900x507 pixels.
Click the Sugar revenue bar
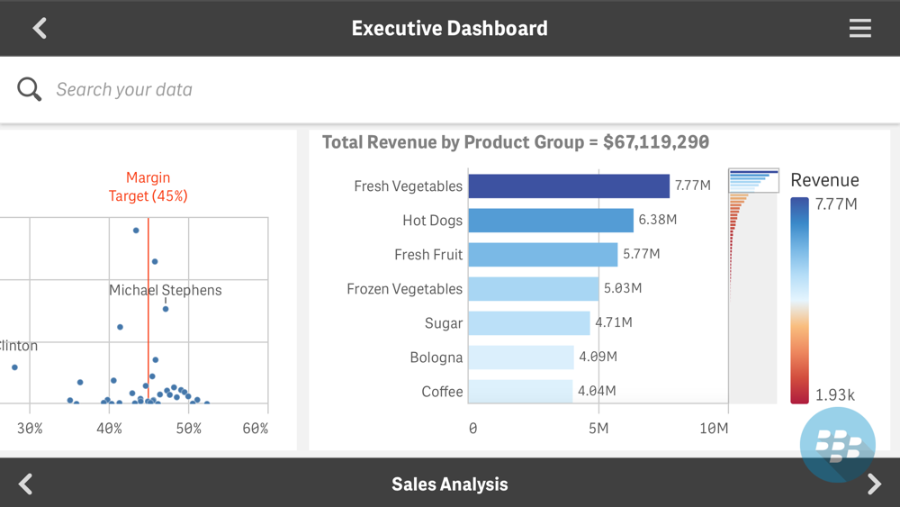[529, 322]
